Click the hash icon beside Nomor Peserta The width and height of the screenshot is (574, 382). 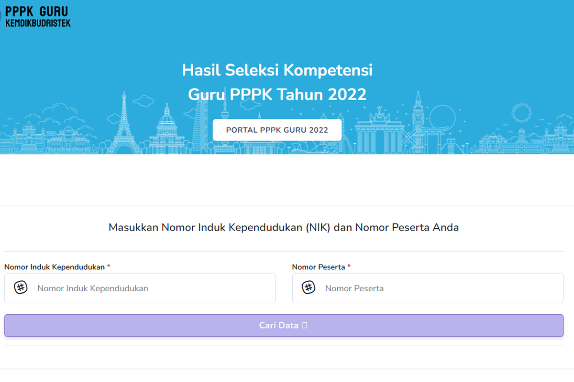pos(309,287)
